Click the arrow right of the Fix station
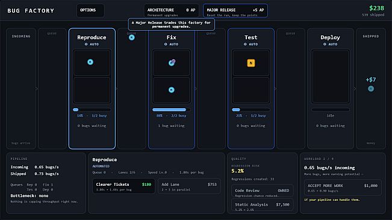392x220 pixels. [196, 88]
